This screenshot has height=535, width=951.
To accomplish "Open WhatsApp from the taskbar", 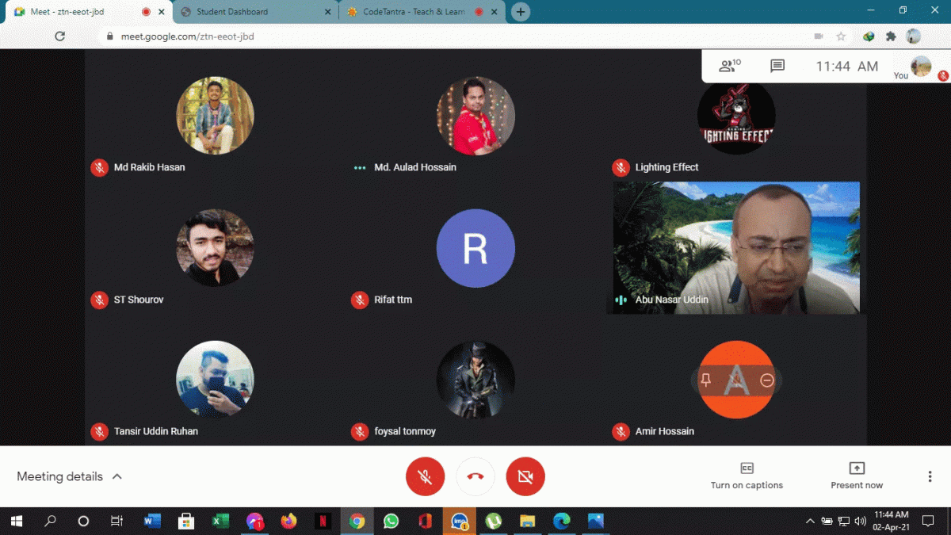I will click(391, 521).
